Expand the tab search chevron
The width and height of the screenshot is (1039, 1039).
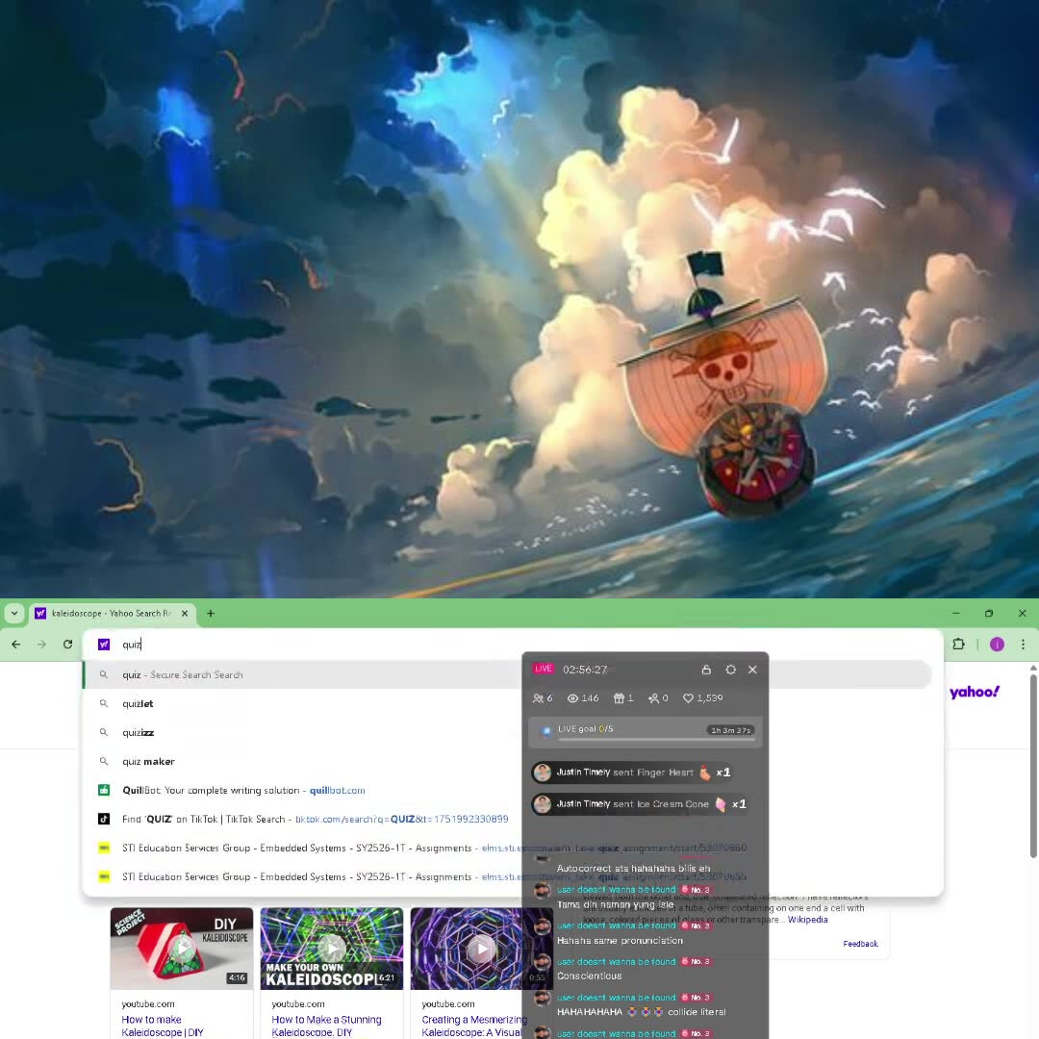13,613
